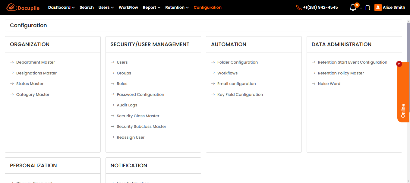
Task: Click the arrow icon beside Department Master
Action: coord(12,62)
